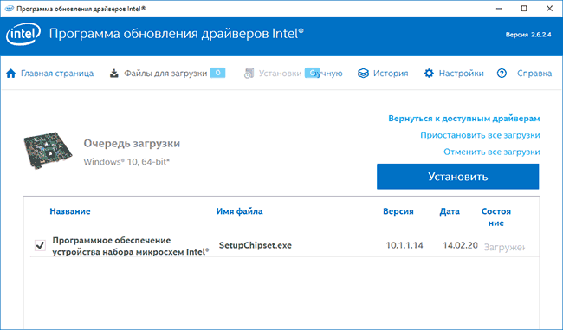Sort by the Версия column header
563x330 pixels.
398,211
